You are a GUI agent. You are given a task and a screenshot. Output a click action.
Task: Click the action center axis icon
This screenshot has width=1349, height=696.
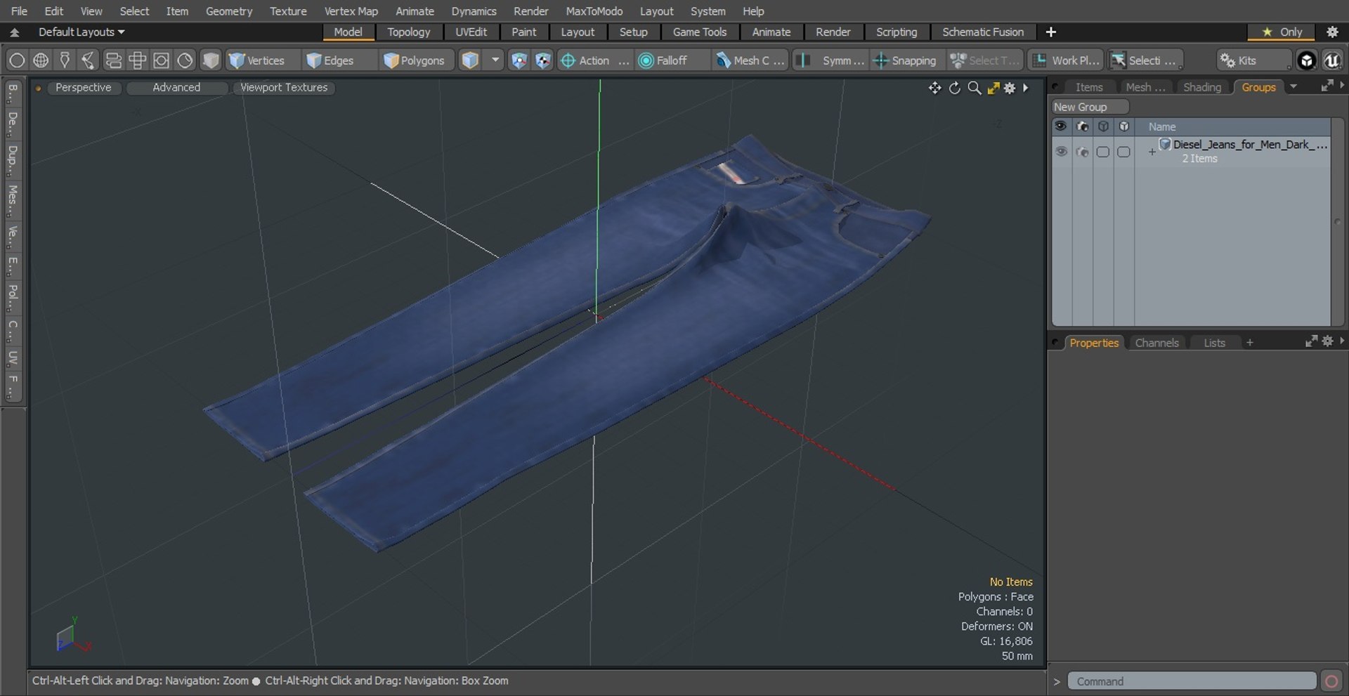click(519, 60)
